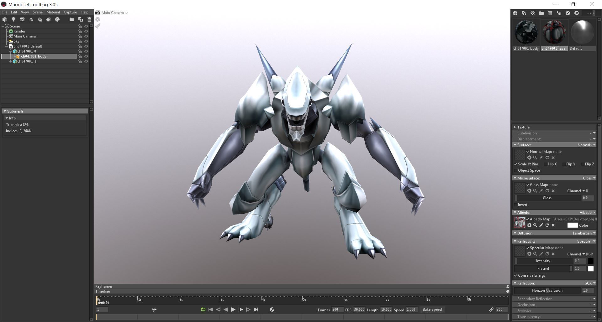Open the Scene menu
The image size is (602, 322).
click(x=38, y=12)
